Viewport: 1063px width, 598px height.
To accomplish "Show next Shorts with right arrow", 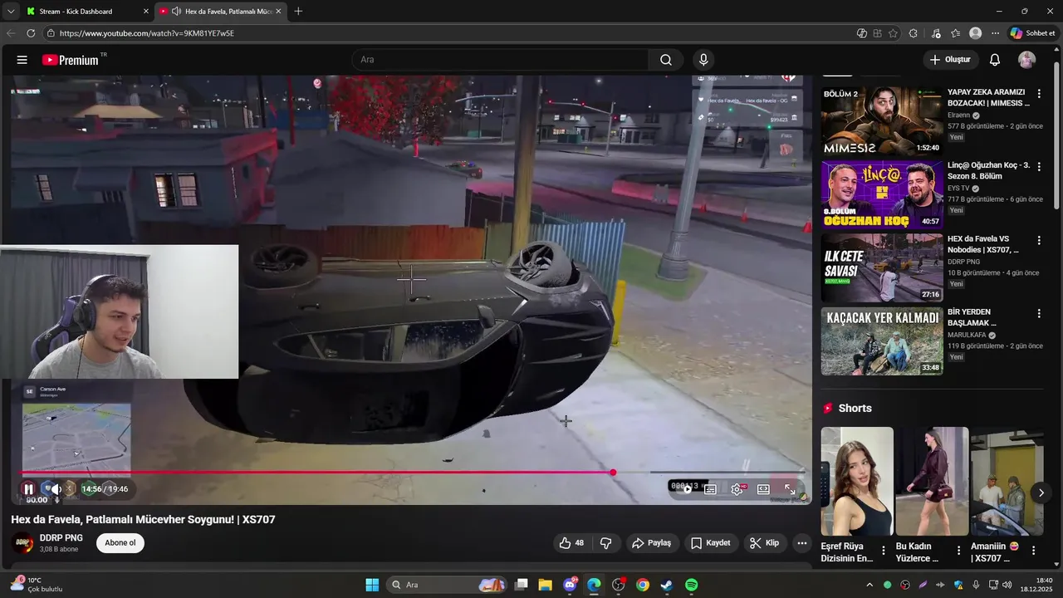I will click(1041, 493).
